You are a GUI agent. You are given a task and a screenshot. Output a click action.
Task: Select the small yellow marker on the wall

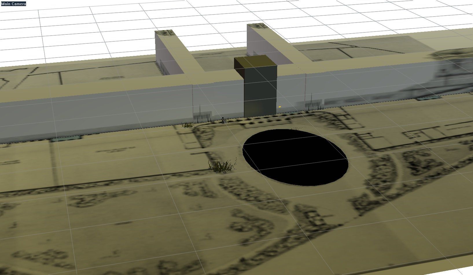(280, 107)
